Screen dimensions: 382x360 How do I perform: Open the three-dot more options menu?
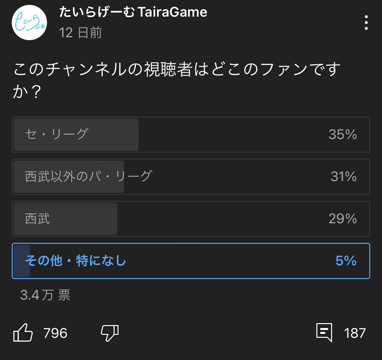point(366,23)
